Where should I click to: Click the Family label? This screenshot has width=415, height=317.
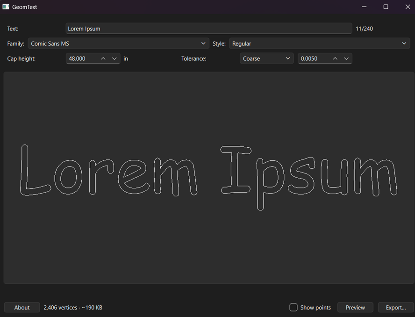(15, 43)
